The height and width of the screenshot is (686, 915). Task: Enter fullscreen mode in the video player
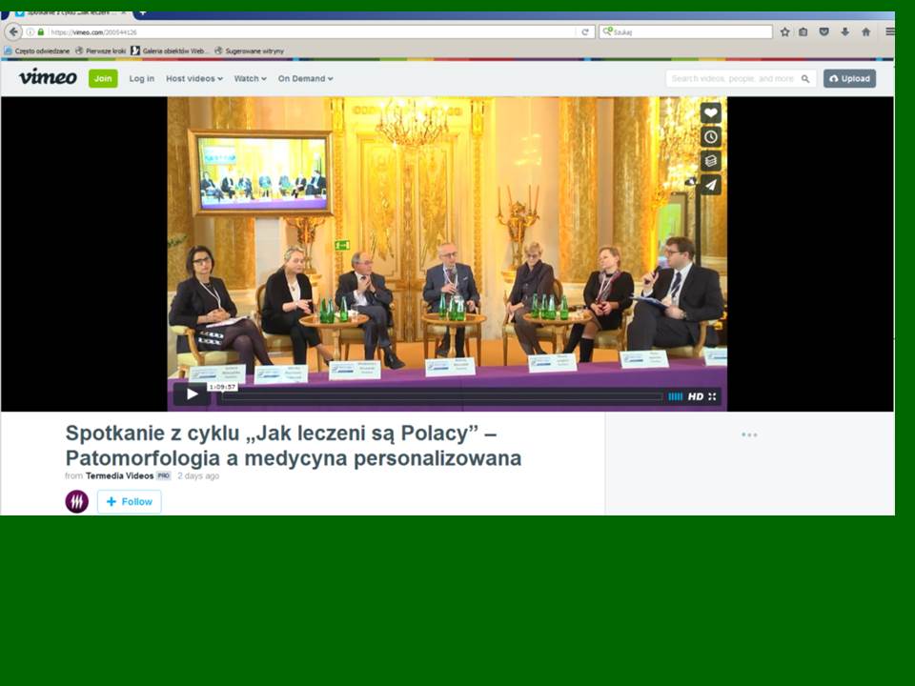tap(712, 396)
